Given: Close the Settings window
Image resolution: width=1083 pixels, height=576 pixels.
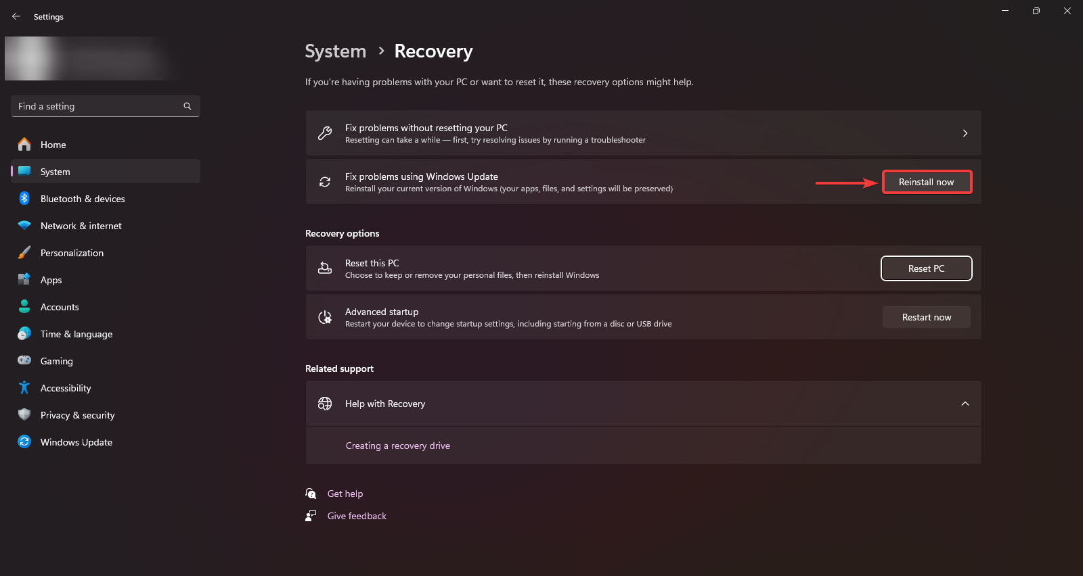Looking at the screenshot, I should tap(1067, 11).
